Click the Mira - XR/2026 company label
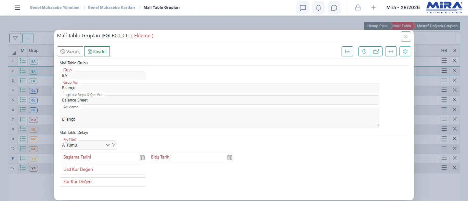 point(403,7)
